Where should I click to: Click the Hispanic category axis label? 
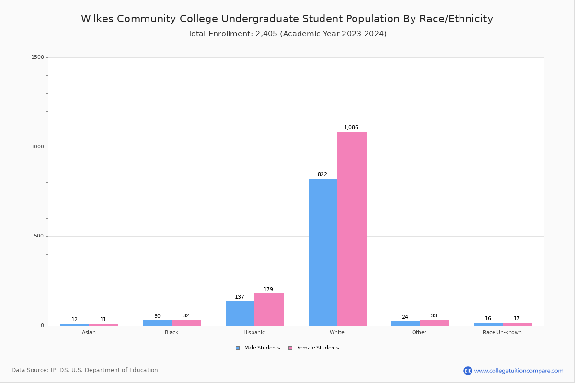(254, 332)
